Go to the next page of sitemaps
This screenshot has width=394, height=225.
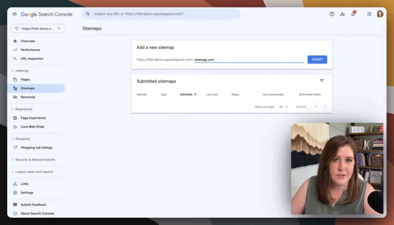tap(325, 107)
